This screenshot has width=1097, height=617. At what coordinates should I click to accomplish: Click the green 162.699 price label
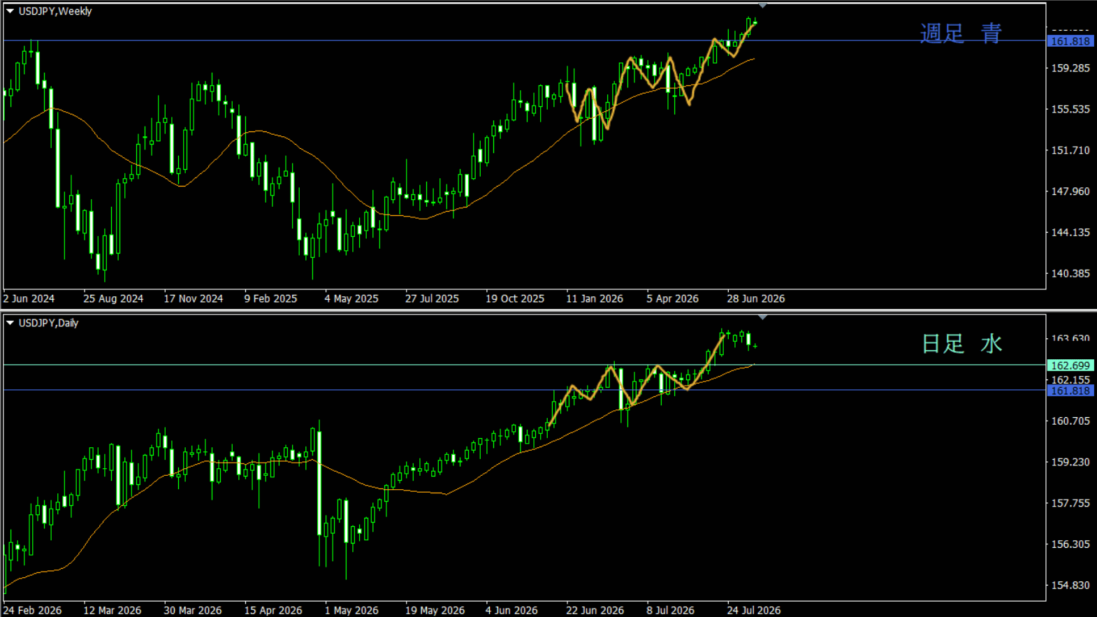coord(1070,365)
